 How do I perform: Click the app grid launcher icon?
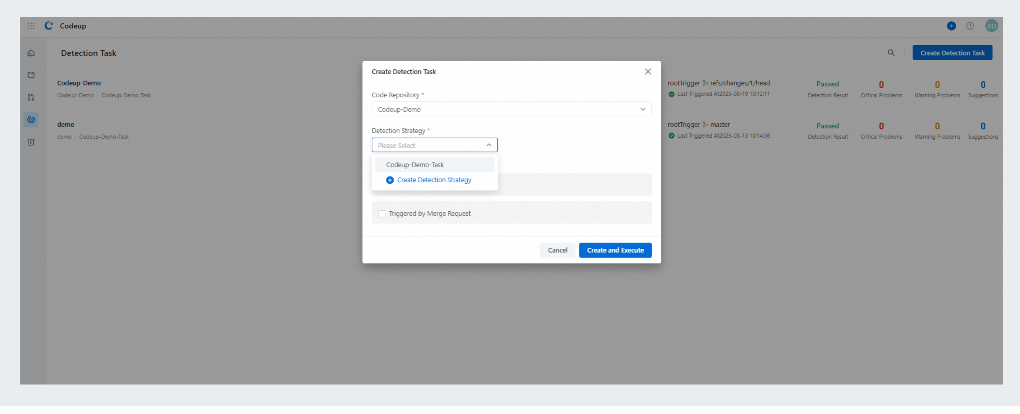click(x=31, y=26)
